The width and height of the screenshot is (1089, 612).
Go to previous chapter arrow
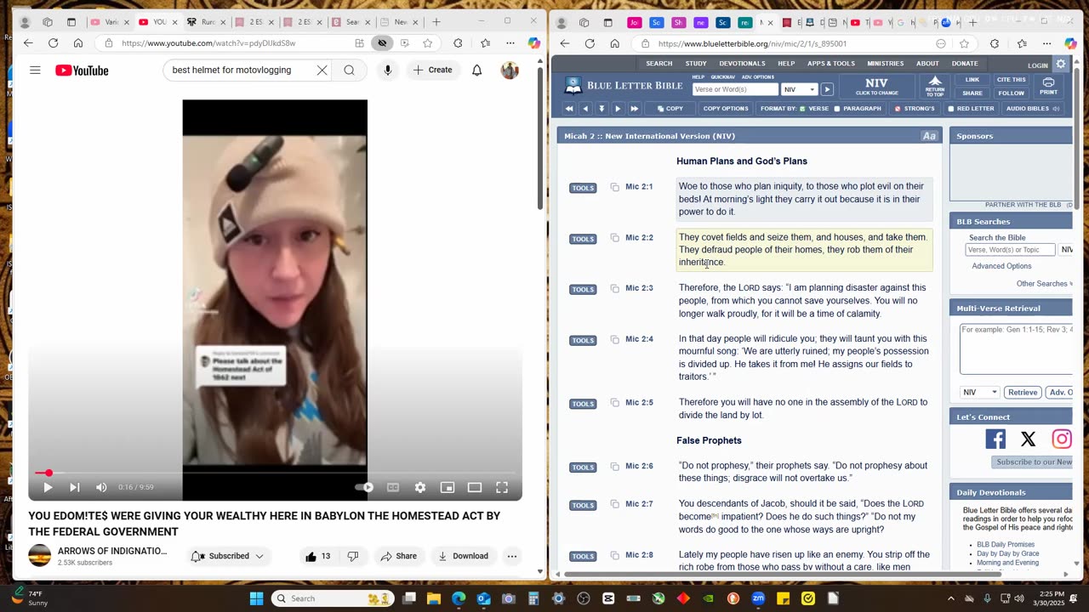coord(585,109)
